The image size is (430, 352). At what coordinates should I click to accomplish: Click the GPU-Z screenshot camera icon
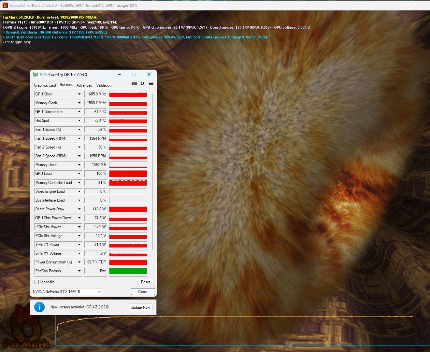(x=134, y=83)
